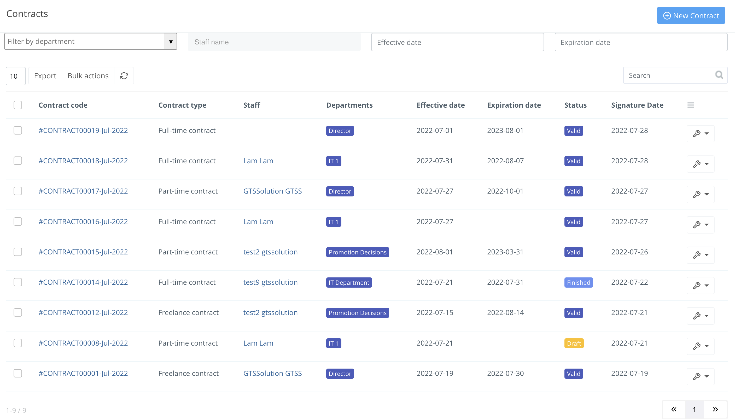Open column visibility hamburger icon
Screen dimensions: 735x419
click(691, 105)
